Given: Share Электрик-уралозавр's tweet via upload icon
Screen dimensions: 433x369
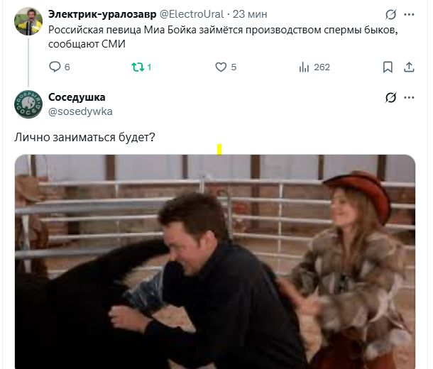Looking at the screenshot, I should click(409, 67).
